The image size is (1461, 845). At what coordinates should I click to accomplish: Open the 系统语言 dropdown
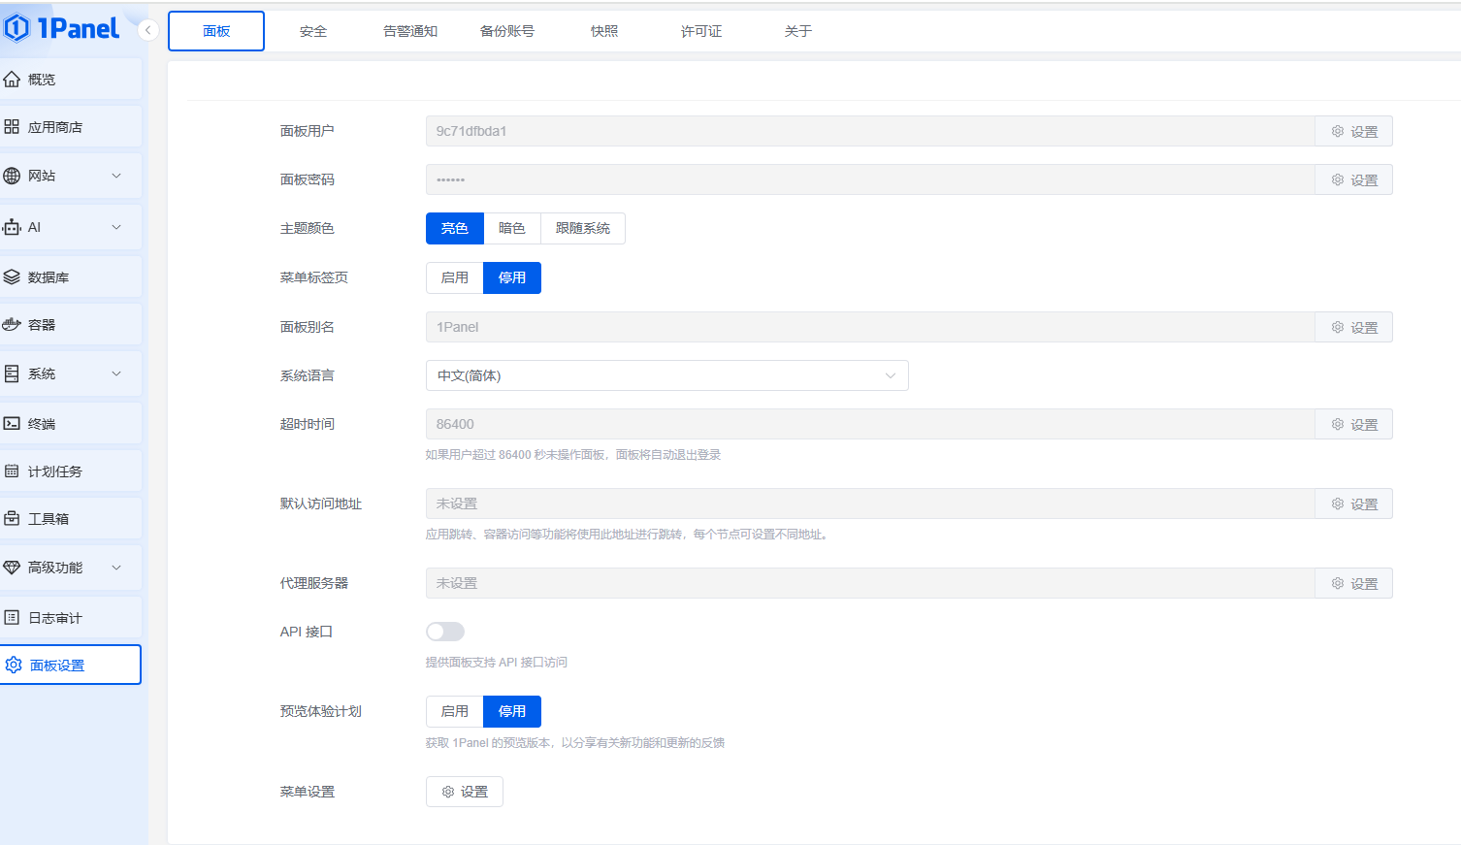(666, 376)
